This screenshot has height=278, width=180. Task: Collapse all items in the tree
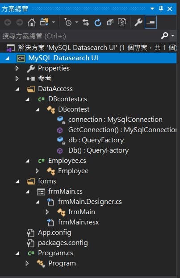(x=110, y=22)
